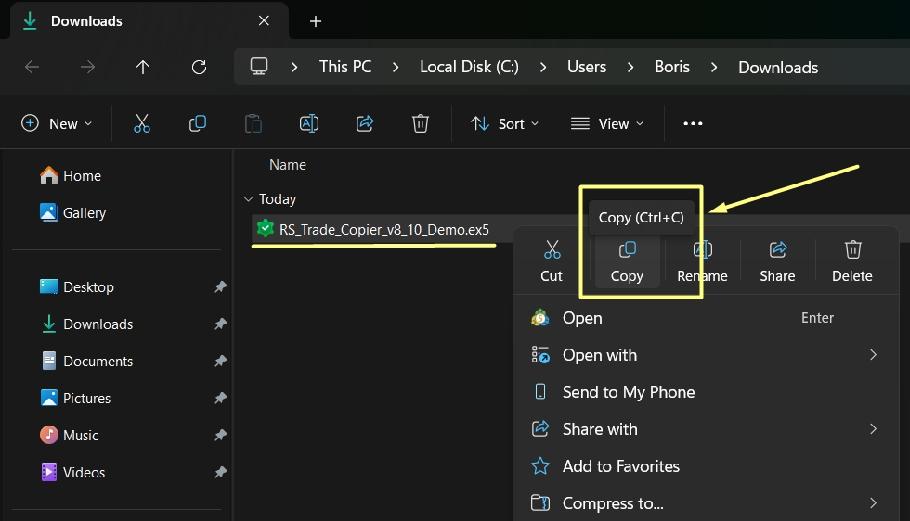Viewport: 910px width, 521px height.
Task: Click the Delete trash icon in toolbar
Action: [x=421, y=123]
